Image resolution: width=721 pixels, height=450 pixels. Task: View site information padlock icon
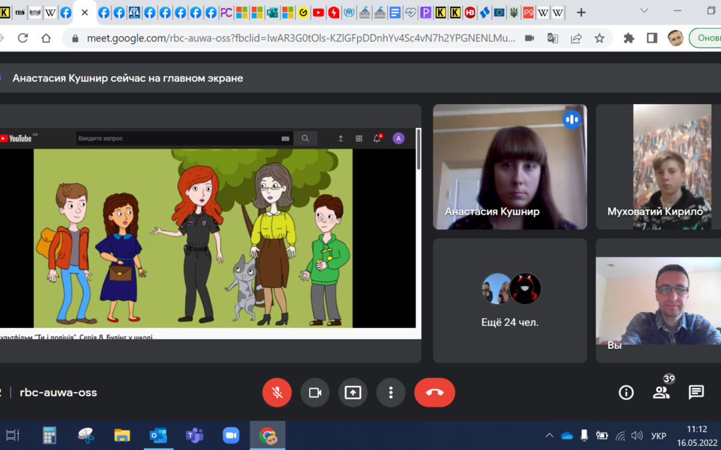tap(75, 39)
